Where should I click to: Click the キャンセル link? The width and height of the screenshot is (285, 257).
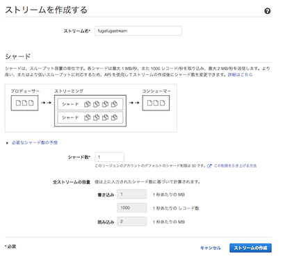pyautogui.click(x=211, y=248)
